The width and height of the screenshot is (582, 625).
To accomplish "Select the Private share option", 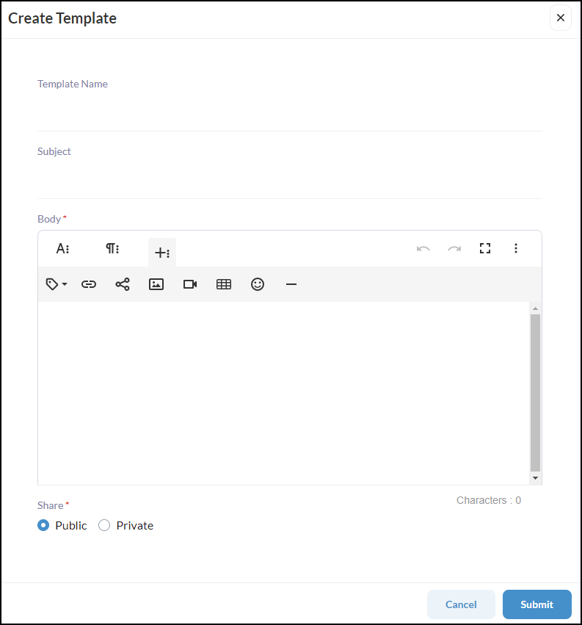I will point(104,525).
